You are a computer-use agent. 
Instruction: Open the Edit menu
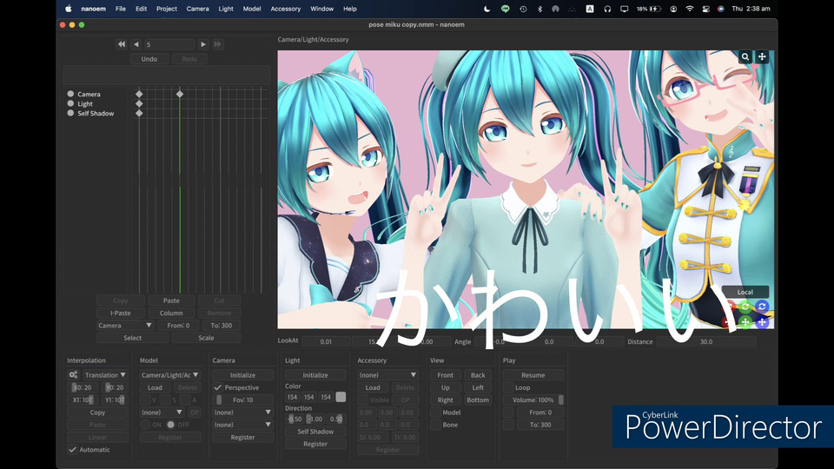pyautogui.click(x=141, y=9)
